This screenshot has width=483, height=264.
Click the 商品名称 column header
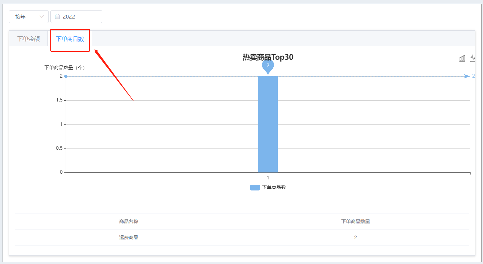click(x=129, y=222)
